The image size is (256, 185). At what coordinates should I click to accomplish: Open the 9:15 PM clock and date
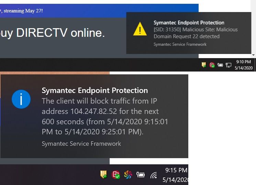point(176,175)
